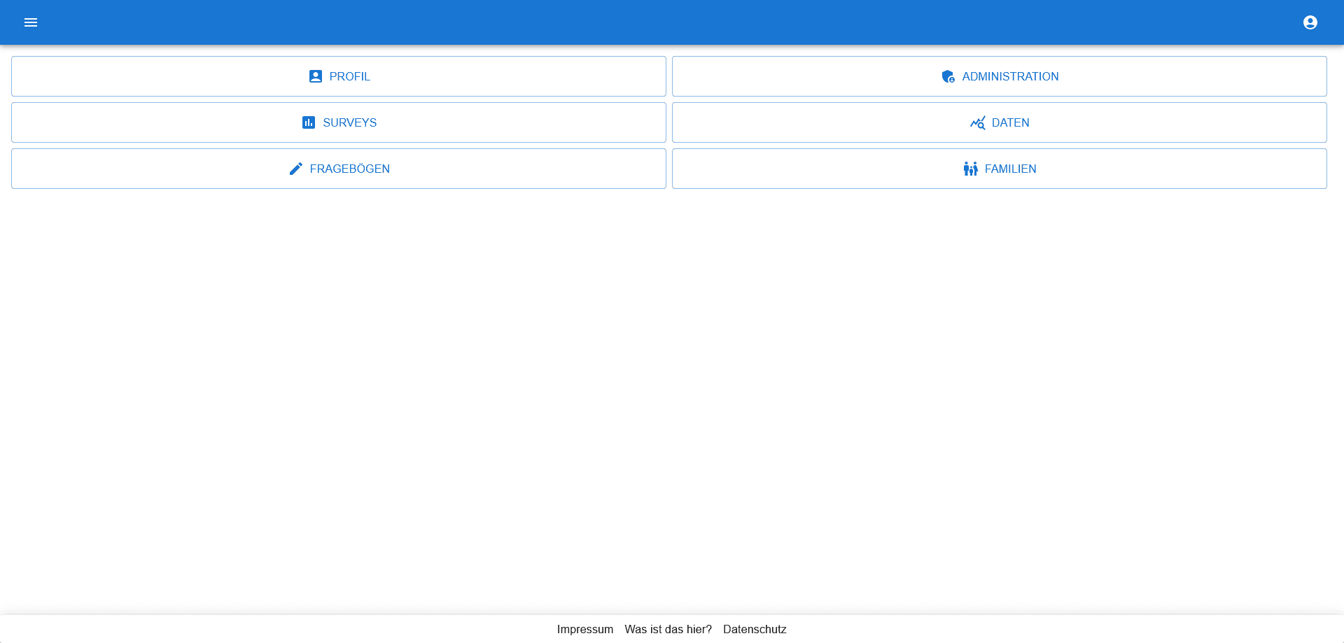Click the bar chart icon beside SURVEYS

[x=308, y=122]
